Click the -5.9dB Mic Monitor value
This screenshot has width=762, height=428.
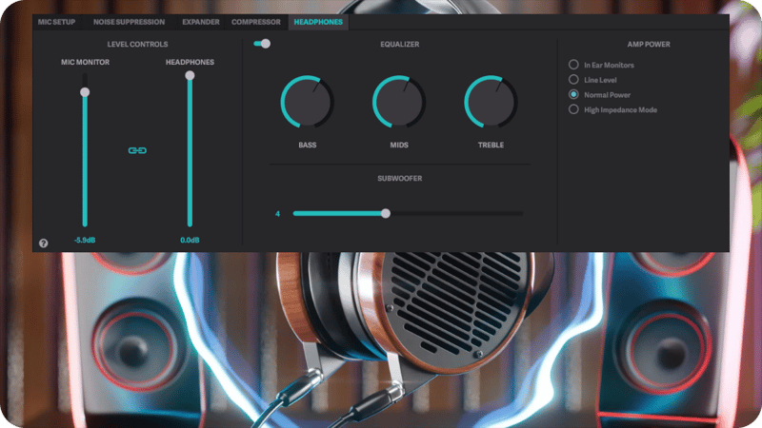pyautogui.click(x=85, y=241)
